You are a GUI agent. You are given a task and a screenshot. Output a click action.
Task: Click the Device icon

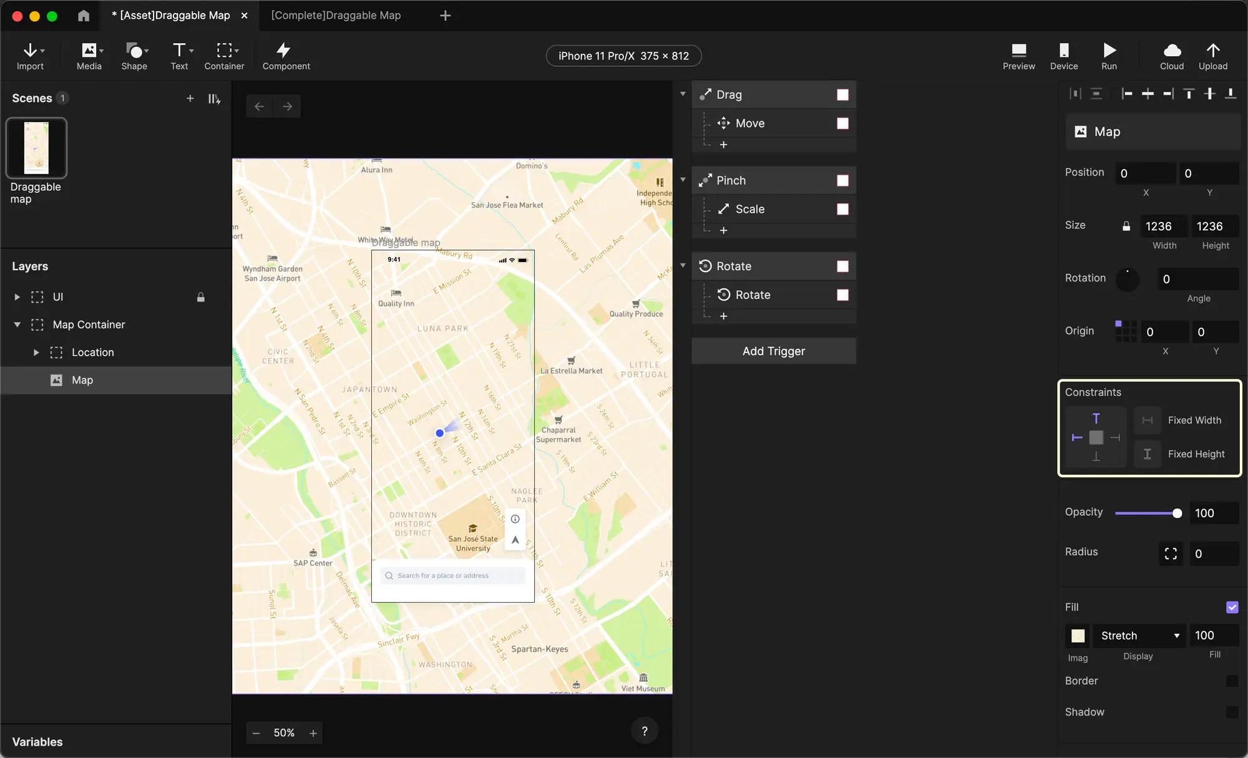[x=1063, y=51]
